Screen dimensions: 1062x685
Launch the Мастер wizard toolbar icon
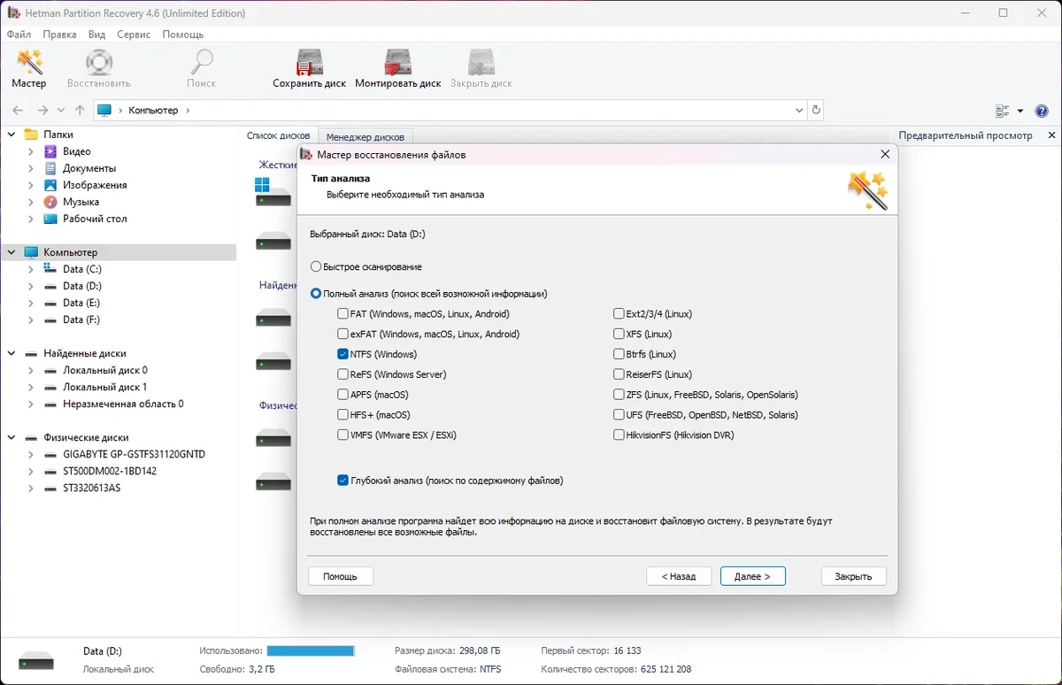[x=29, y=64]
